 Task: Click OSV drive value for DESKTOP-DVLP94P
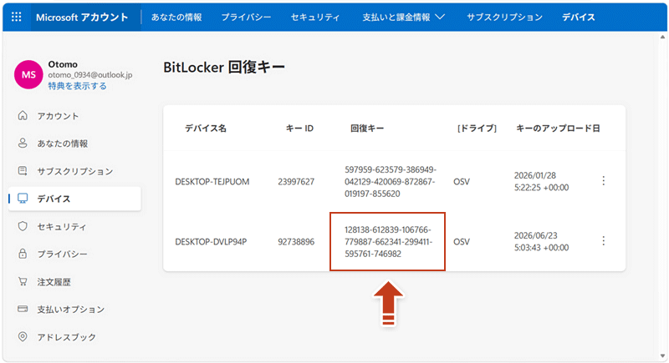pos(462,242)
